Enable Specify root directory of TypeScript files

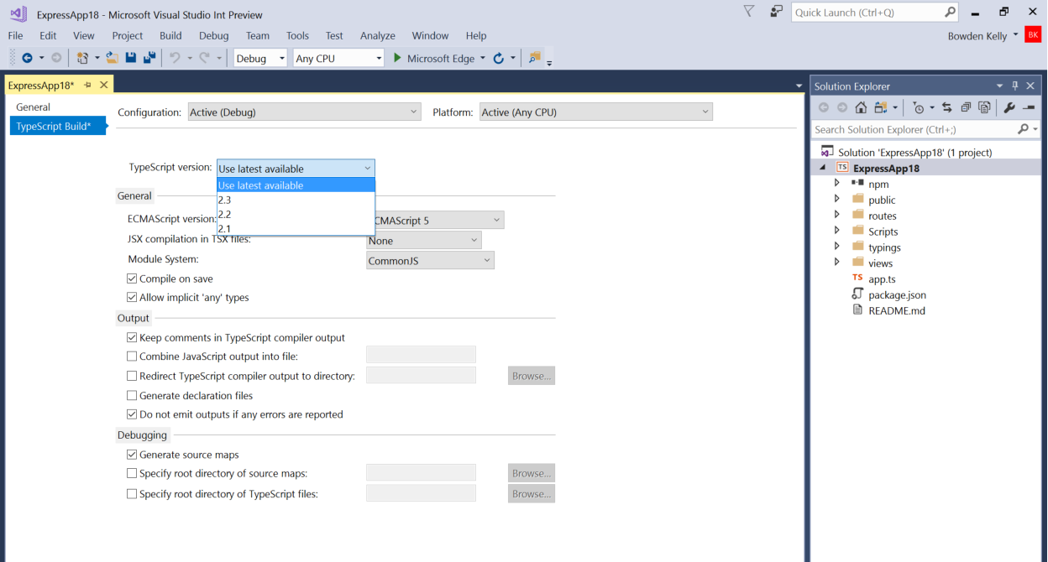(132, 494)
